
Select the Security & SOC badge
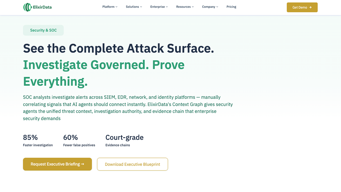tap(43, 30)
